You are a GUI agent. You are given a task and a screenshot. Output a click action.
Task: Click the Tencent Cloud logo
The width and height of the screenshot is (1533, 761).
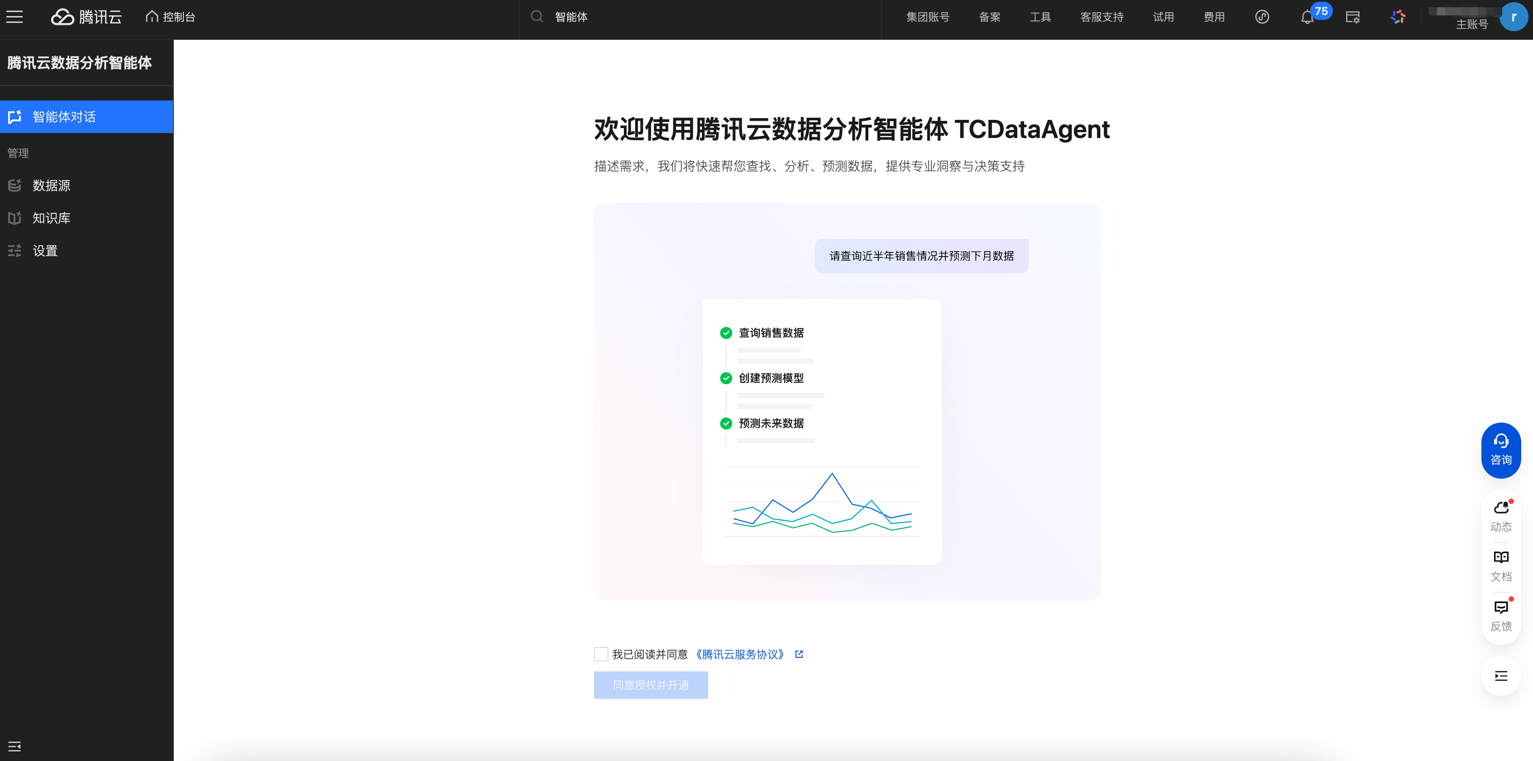(x=86, y=17)
